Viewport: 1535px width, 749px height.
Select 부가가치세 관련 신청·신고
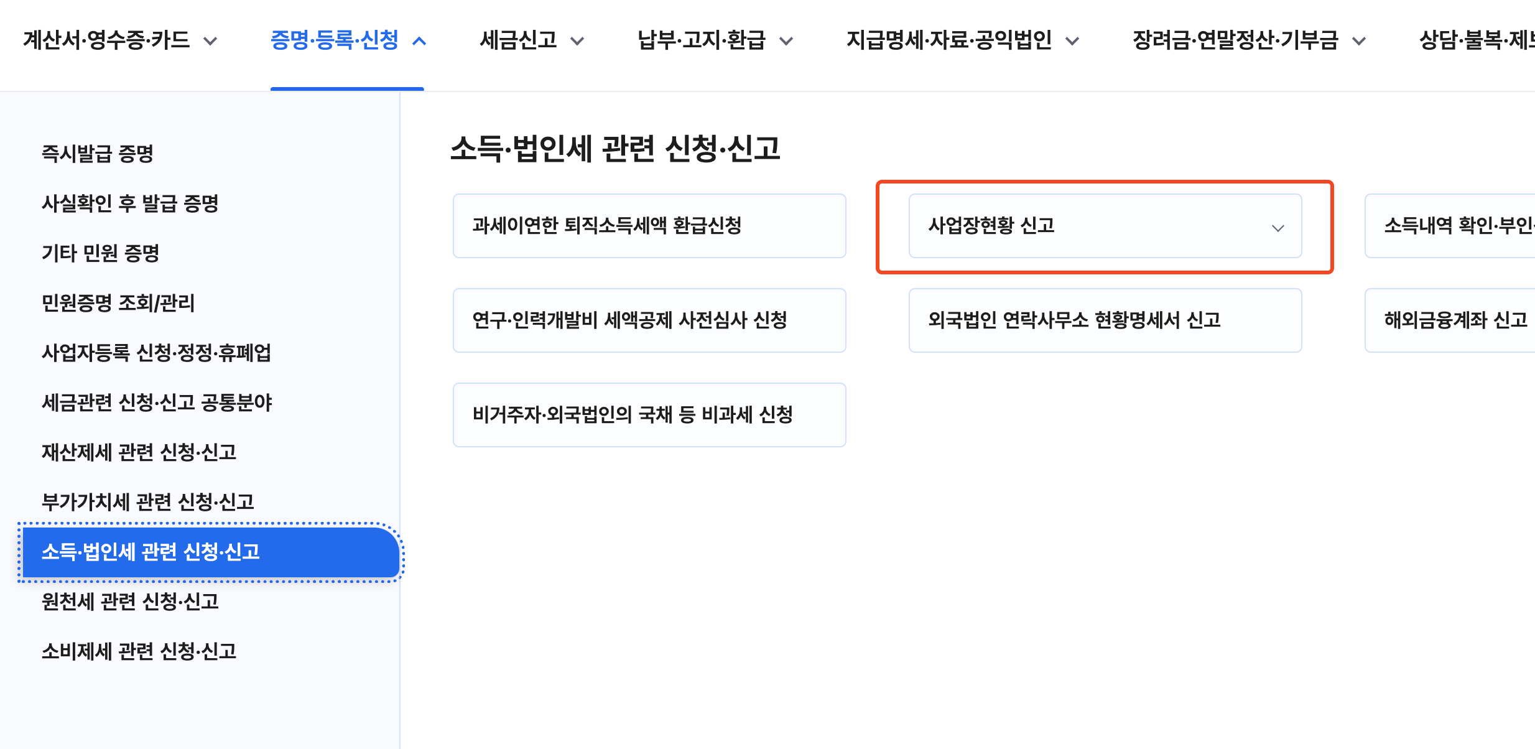pos(148,502)
